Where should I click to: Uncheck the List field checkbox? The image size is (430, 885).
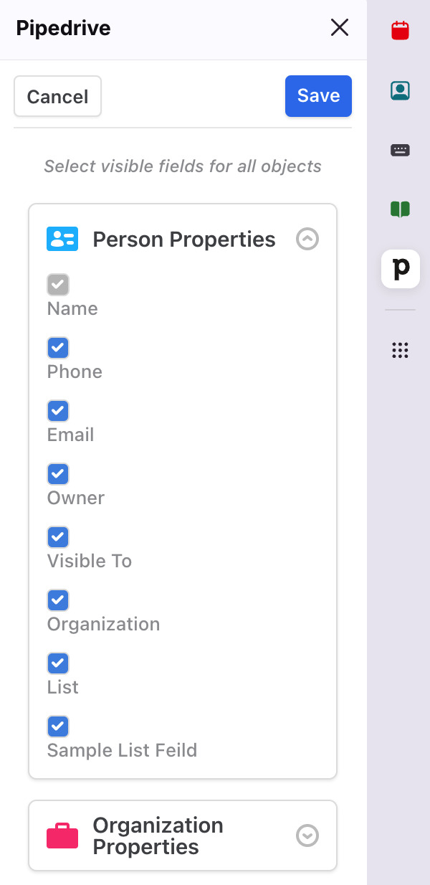[58, 663]
